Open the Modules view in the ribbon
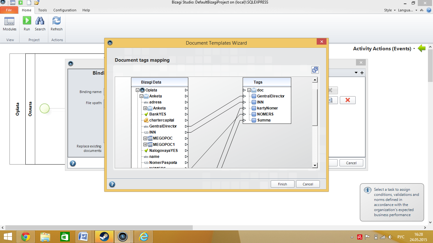The height and width of the screenshot is (243, 433). coord(10,24)
